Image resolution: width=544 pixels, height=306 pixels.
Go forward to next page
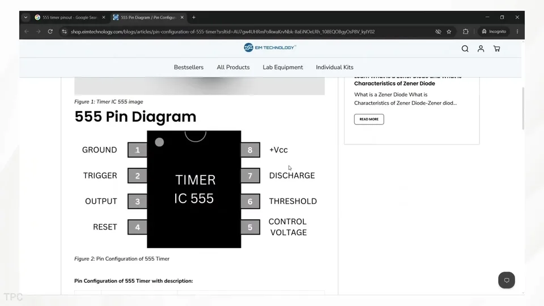coord(39,32)
